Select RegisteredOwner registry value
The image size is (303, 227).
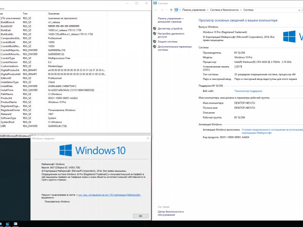click(x=11, y=110)
